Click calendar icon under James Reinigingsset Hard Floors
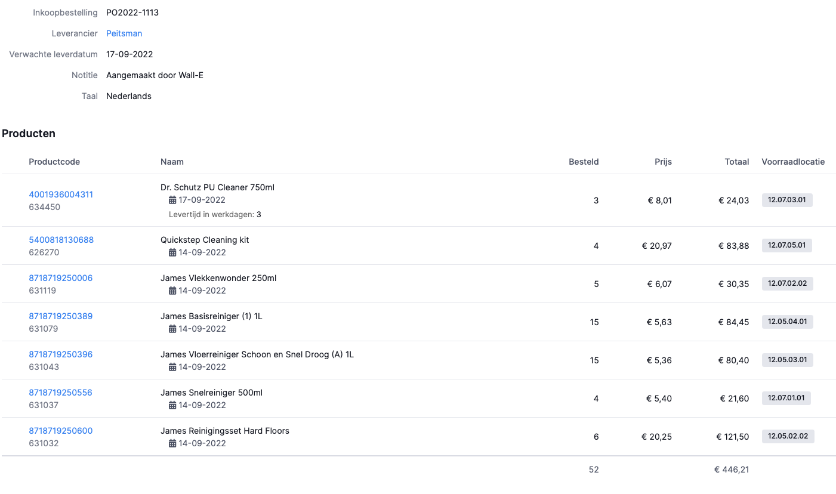 point(172,444)
